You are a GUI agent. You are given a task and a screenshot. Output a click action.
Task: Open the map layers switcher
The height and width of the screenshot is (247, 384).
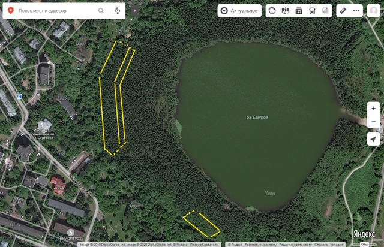[325, 11]
